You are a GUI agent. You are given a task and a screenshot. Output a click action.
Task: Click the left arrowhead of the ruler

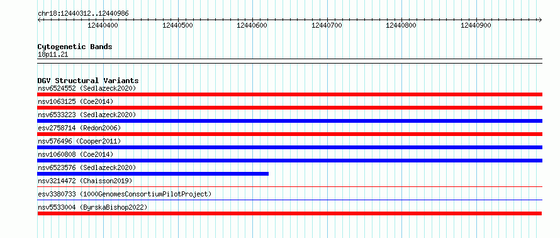click(x=39, y=20)
